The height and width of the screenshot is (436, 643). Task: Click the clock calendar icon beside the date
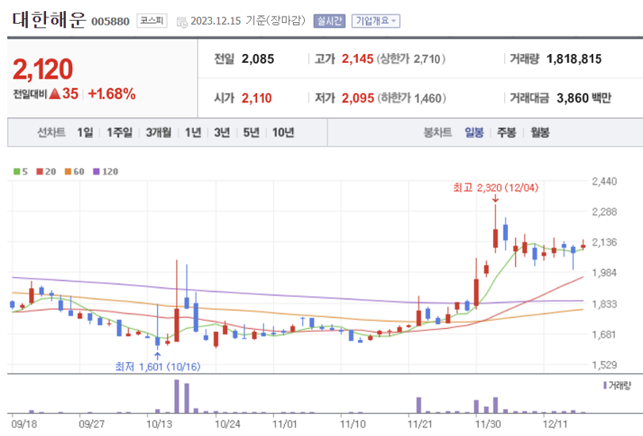[x=182, y=22]
